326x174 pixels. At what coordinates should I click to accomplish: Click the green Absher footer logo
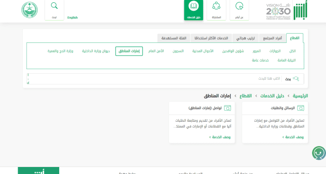39,170
